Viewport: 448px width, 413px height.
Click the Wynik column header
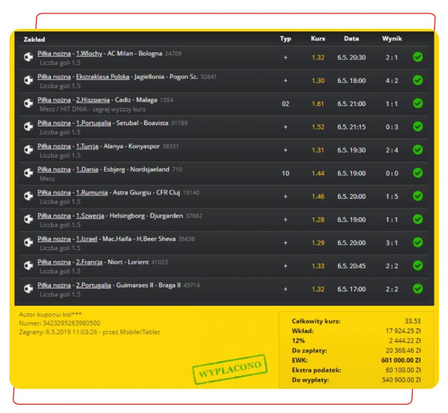point(392,39)
